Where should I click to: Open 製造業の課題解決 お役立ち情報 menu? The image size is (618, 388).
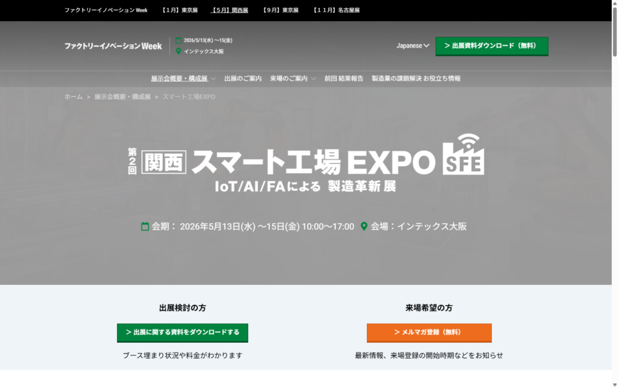[x=416, y=78]
